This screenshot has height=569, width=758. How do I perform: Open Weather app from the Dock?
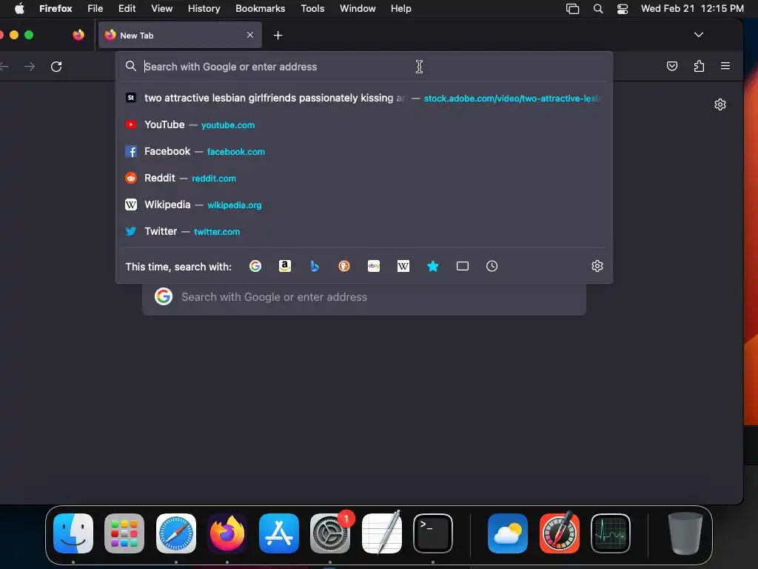pos(508,533)
